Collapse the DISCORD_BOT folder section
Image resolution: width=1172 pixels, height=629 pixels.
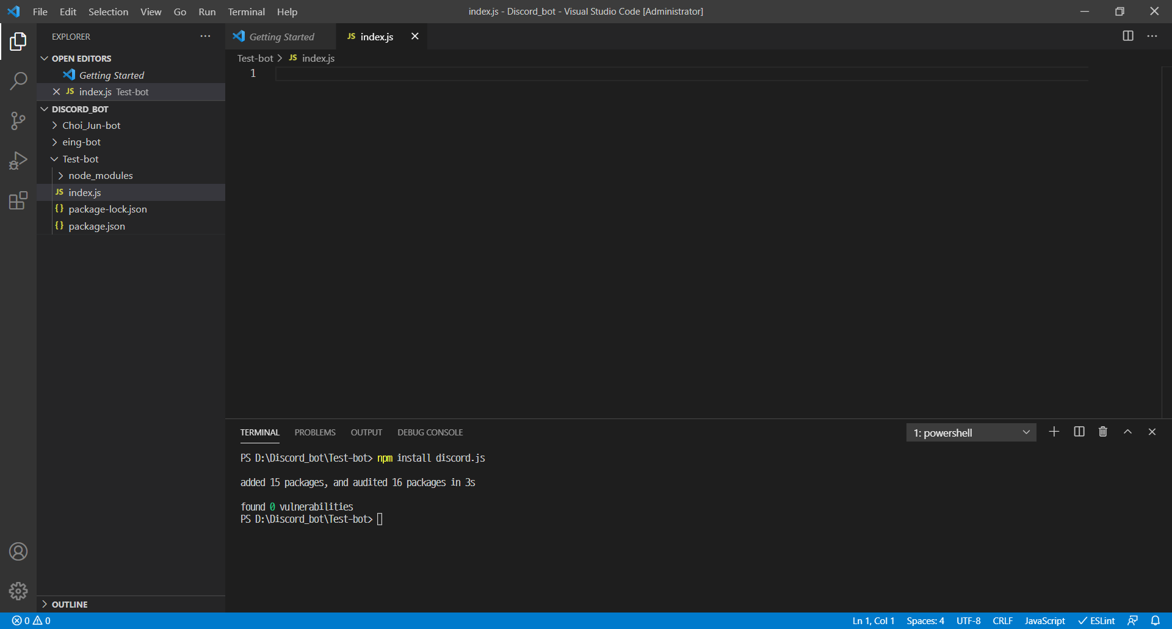[x=45, y=109]
